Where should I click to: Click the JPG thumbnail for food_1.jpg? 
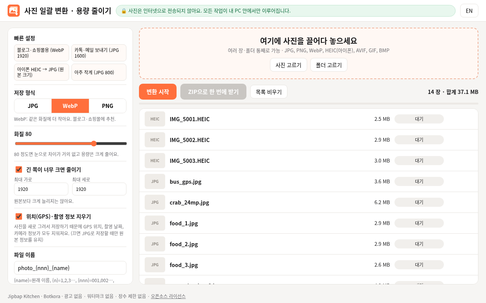155,223
